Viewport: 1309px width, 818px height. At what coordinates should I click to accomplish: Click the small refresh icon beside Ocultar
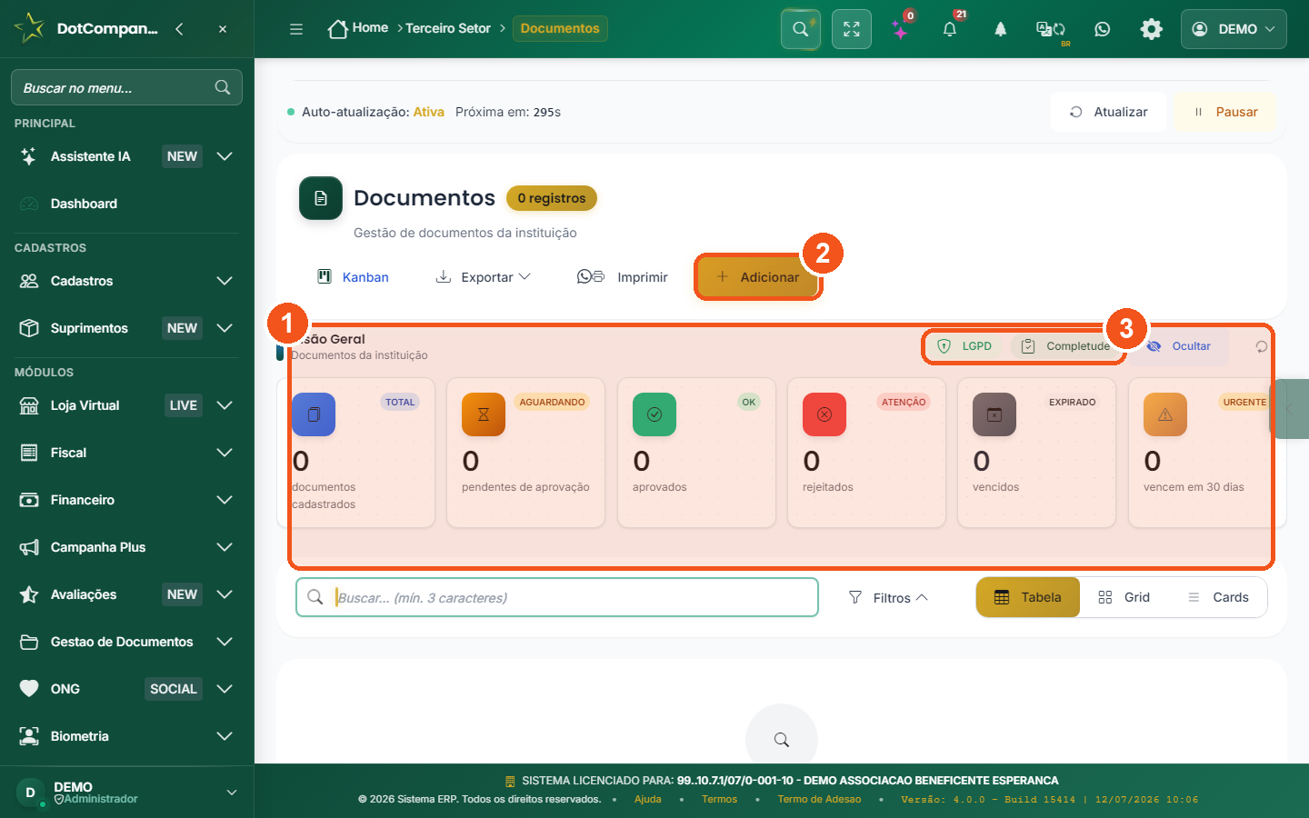(x=1261, y=346)
